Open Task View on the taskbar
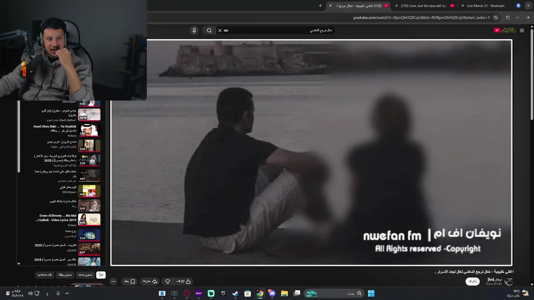Viewport: 534px width, 300px height. click(x=297, y=293)
